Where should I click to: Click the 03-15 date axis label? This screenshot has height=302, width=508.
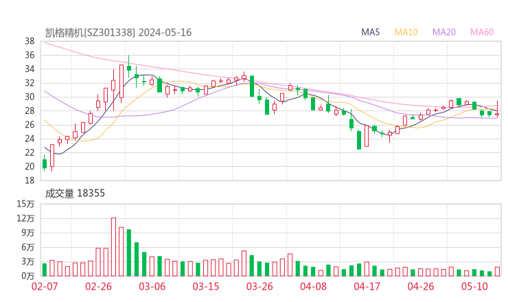coord(206,286)
